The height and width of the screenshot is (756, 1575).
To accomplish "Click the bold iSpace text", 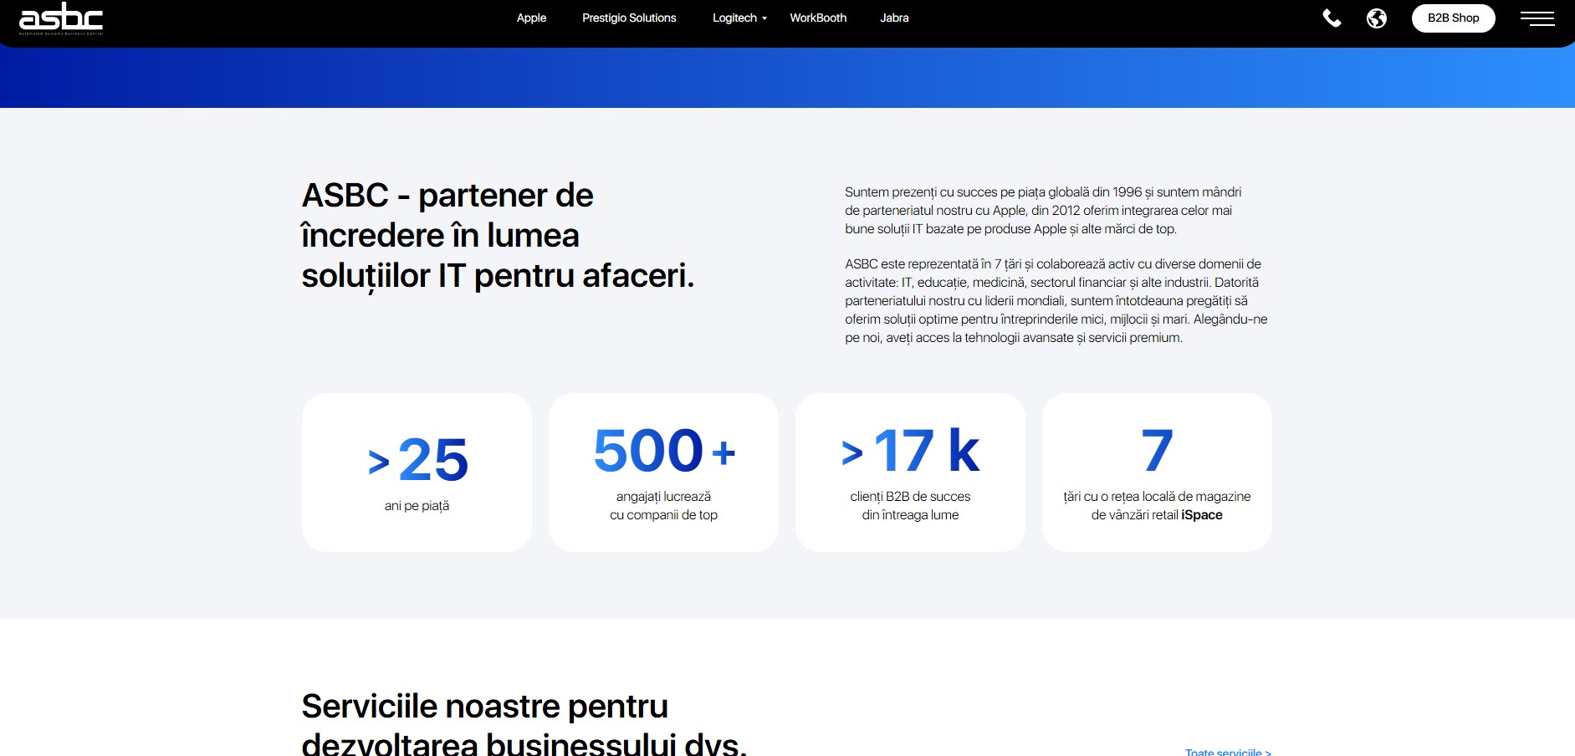I will point(1202,515).
